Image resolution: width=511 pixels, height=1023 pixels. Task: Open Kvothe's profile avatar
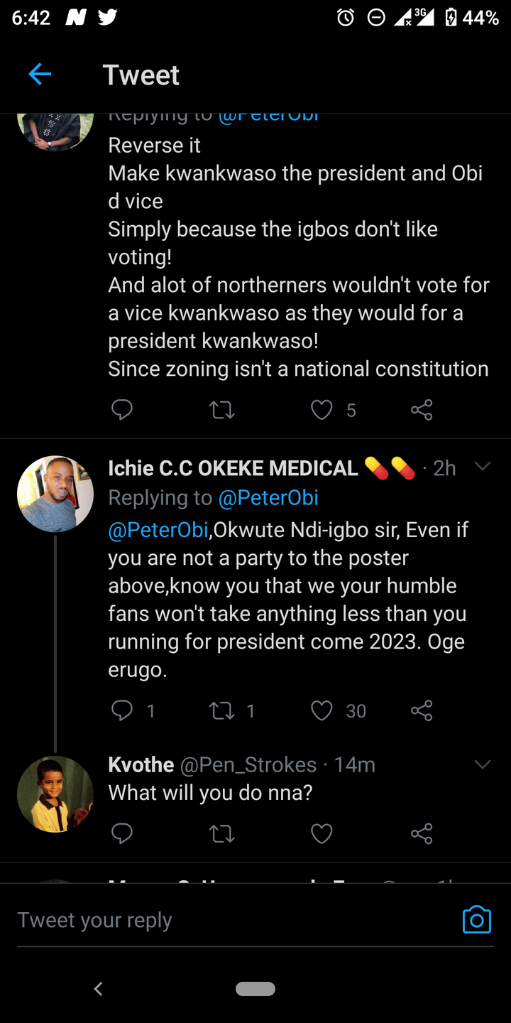[x=55, y=794]
